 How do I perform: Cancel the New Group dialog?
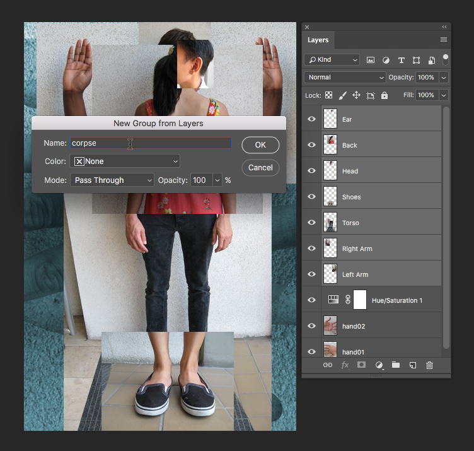click(260, 168)
